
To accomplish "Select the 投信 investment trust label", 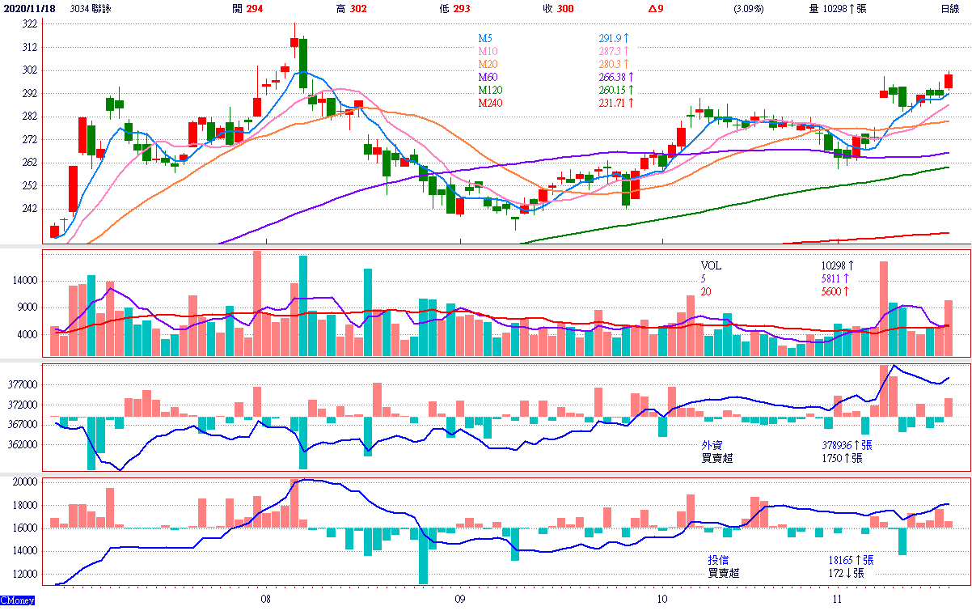I will (718, 560).
